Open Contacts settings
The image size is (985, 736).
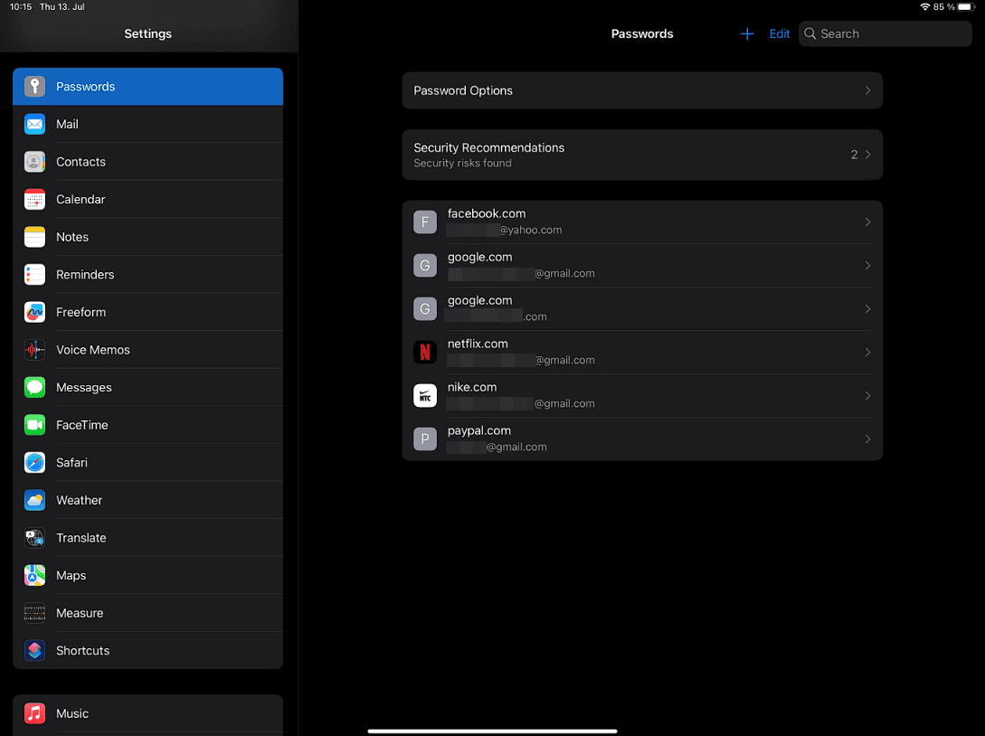click(x=147, y=162)
